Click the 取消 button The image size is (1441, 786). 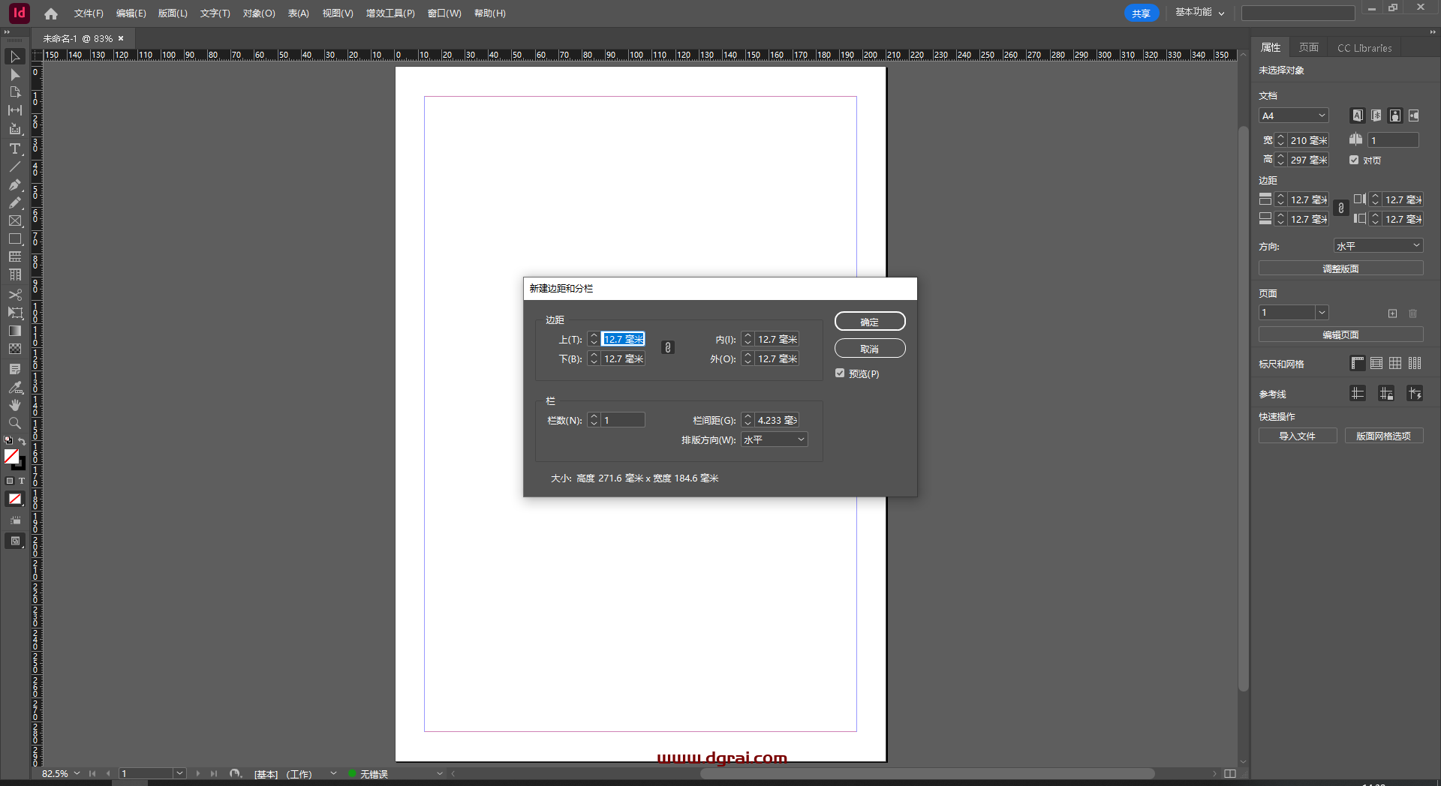pyautogui.click(x=870, y=349)
